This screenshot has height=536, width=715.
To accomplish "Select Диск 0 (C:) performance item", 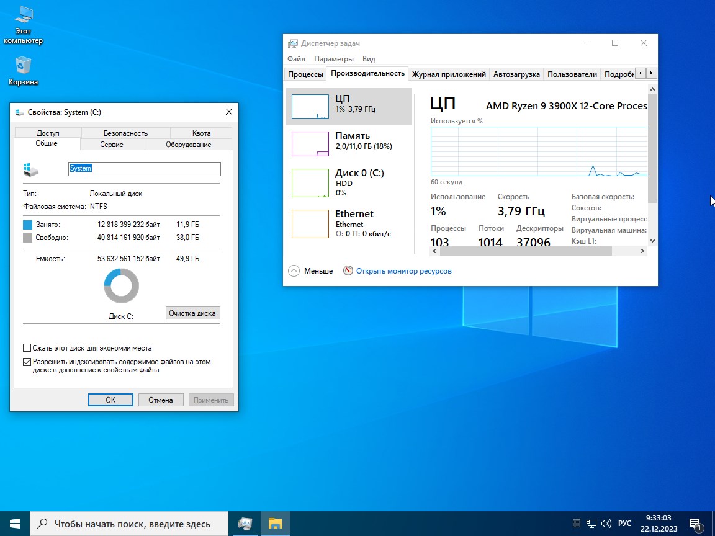I will coord(310,183).
